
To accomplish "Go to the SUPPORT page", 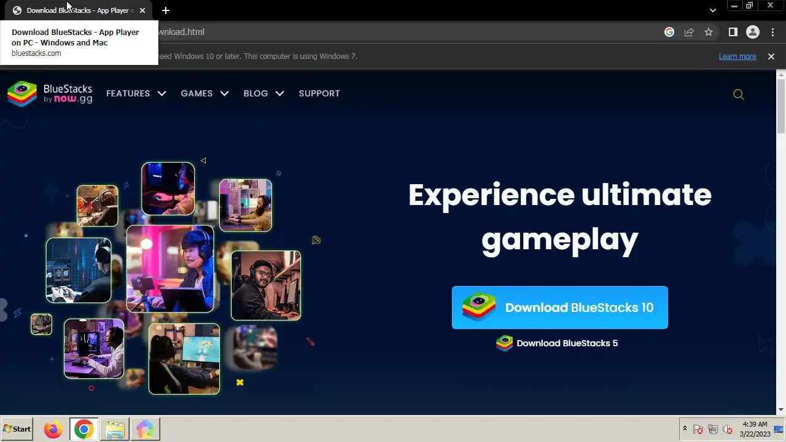I will 319,93.
